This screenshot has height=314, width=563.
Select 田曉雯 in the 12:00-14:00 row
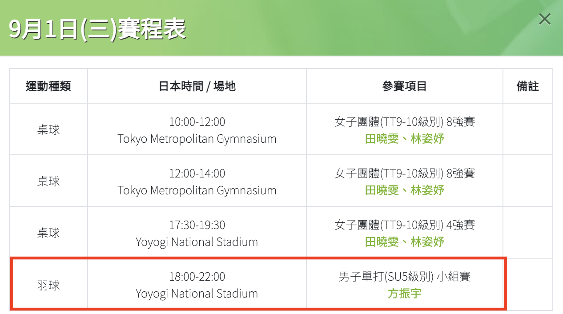(382, 190)
